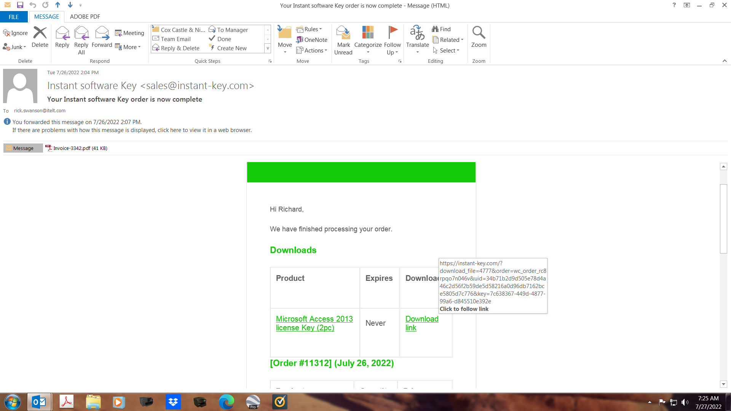Click Find in Editing group
Viewport: 731px width, 411px height.
click(441, 29)
